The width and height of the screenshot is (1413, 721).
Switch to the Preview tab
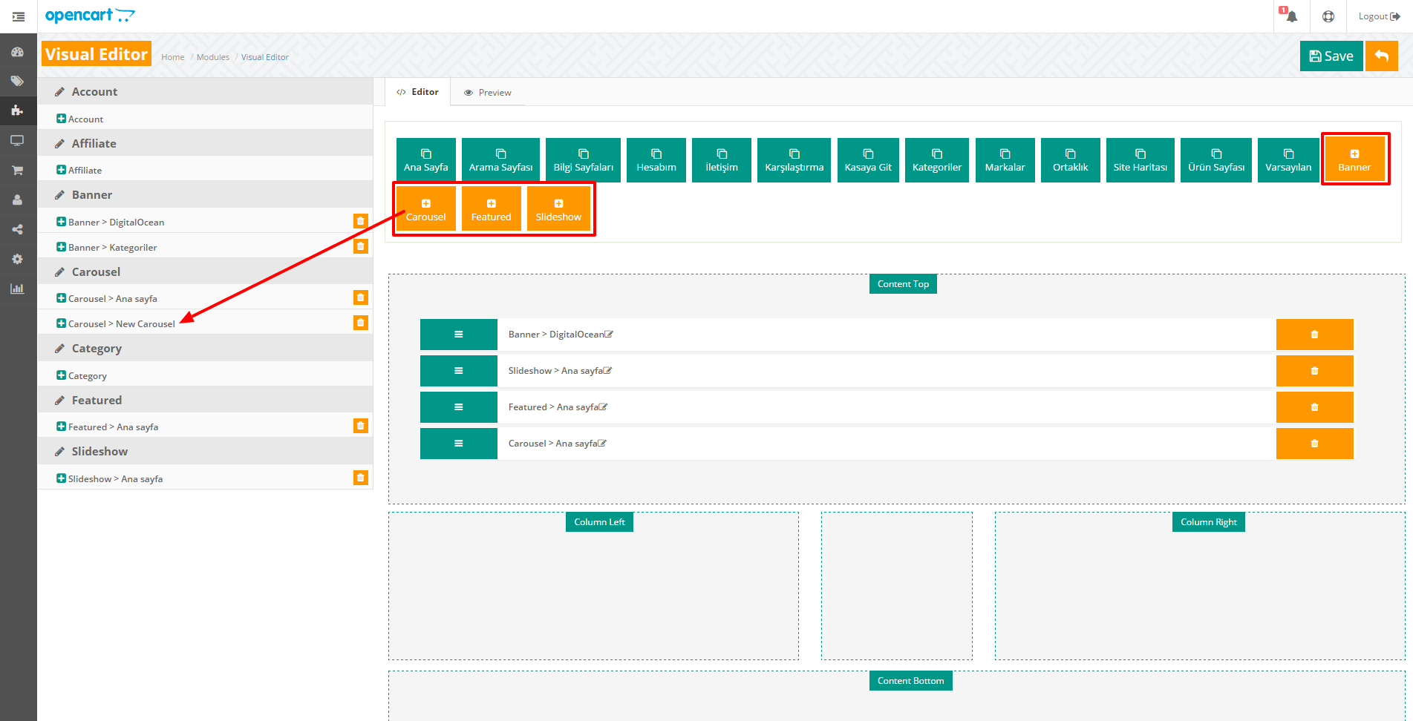coord(488,92)
